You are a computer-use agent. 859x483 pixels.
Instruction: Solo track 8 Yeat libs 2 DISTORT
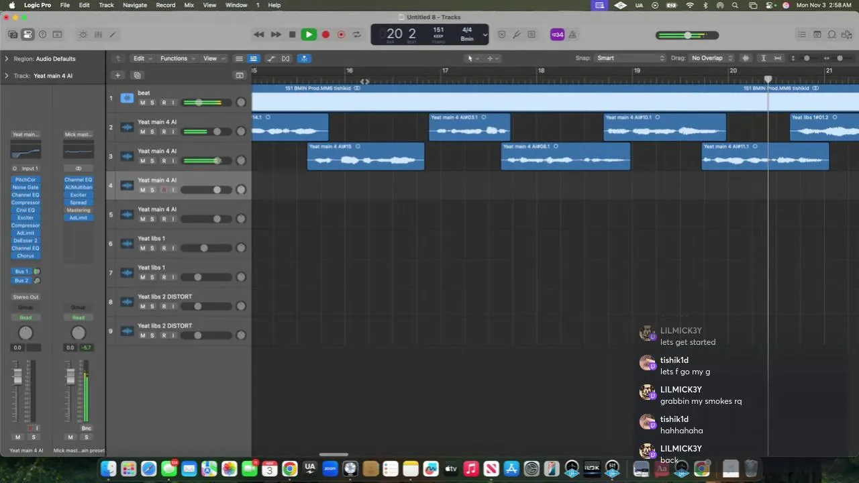(x=152, y=307)
